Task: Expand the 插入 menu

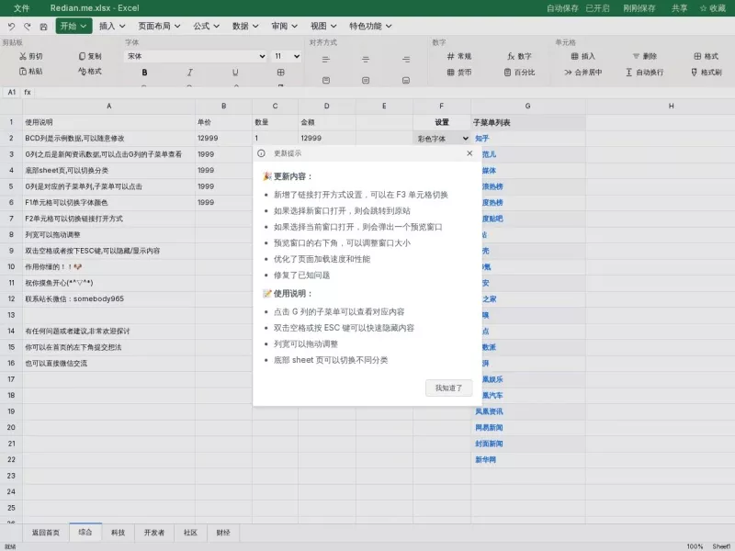Action: point(112,27)
